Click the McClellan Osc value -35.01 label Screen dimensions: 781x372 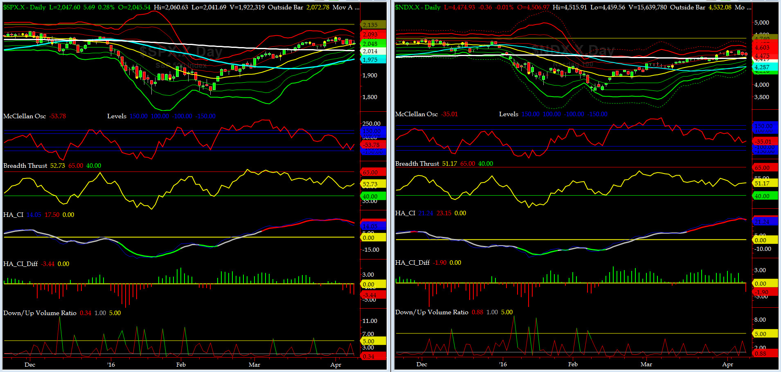tap(450, 114)
